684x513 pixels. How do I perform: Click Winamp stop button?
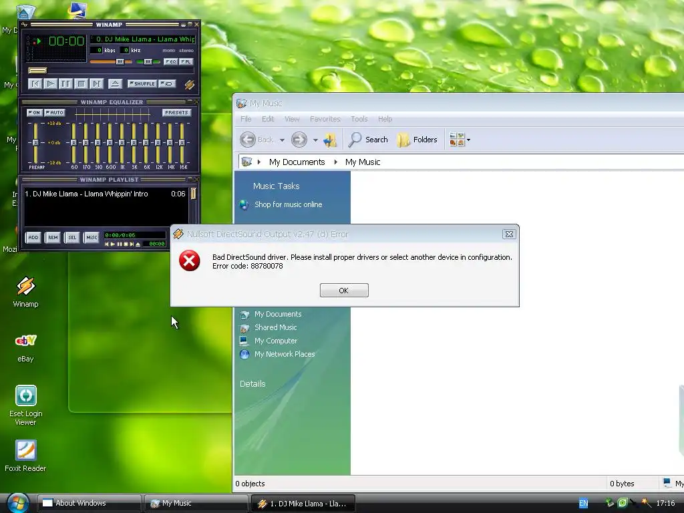coord(81,83)
